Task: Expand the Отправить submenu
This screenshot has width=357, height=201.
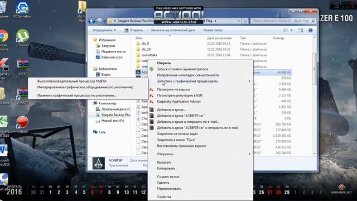Action: pyautogui.click(x=200, y=154)
